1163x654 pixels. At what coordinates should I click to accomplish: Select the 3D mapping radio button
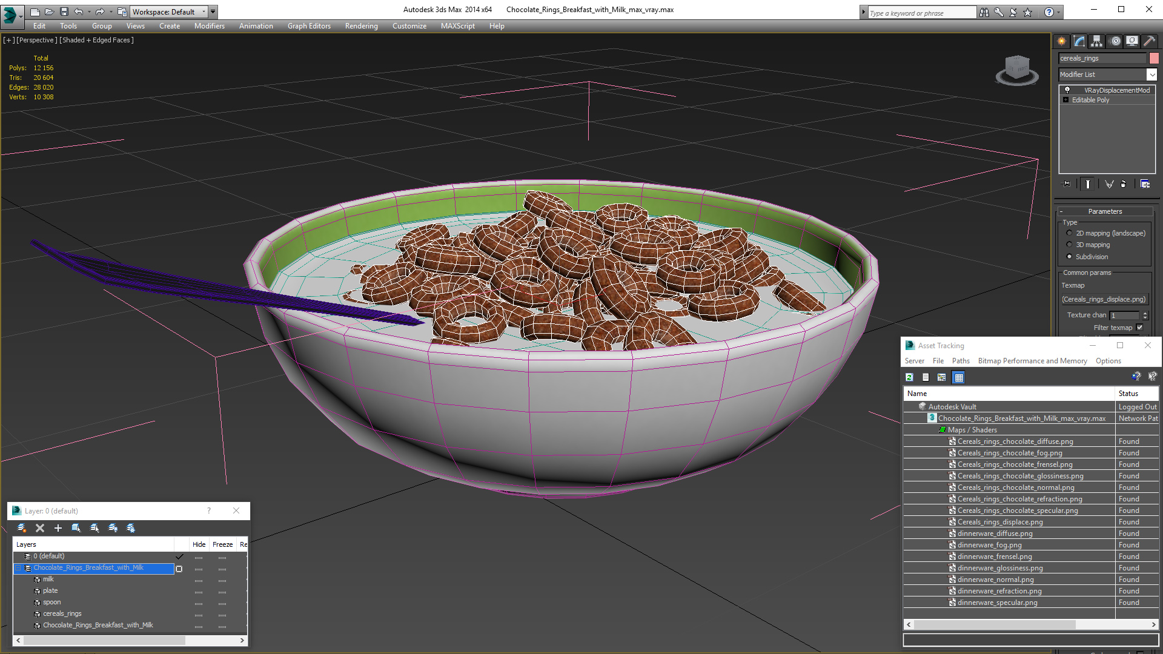[1069, 245]
